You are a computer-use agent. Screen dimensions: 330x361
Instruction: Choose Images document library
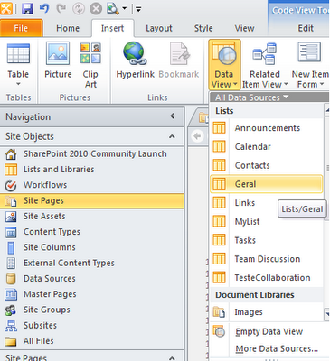click(267, 312)
